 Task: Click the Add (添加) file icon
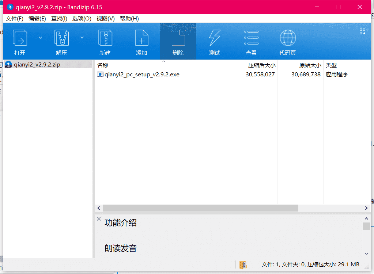(142, 38)
